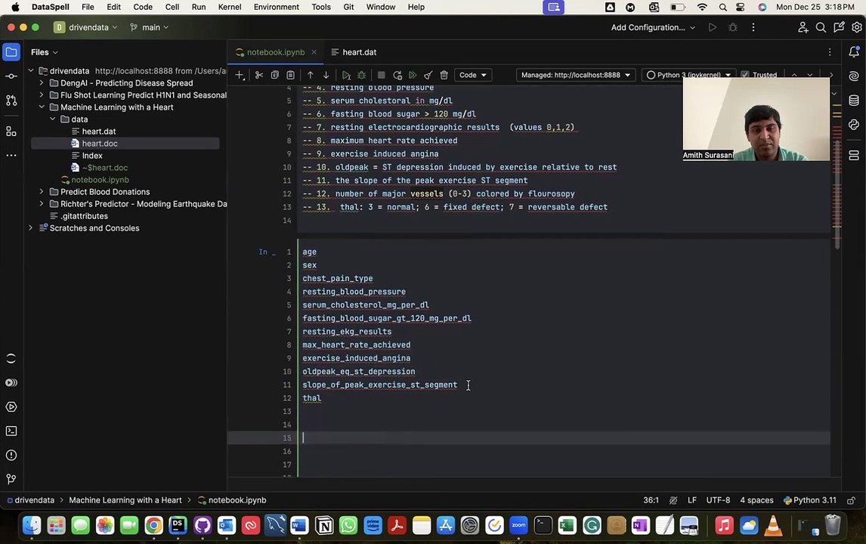Click Machine Learning with a Heart breadcrumb
This screenshot has width=866, height=544.
[x=125, y=500]
